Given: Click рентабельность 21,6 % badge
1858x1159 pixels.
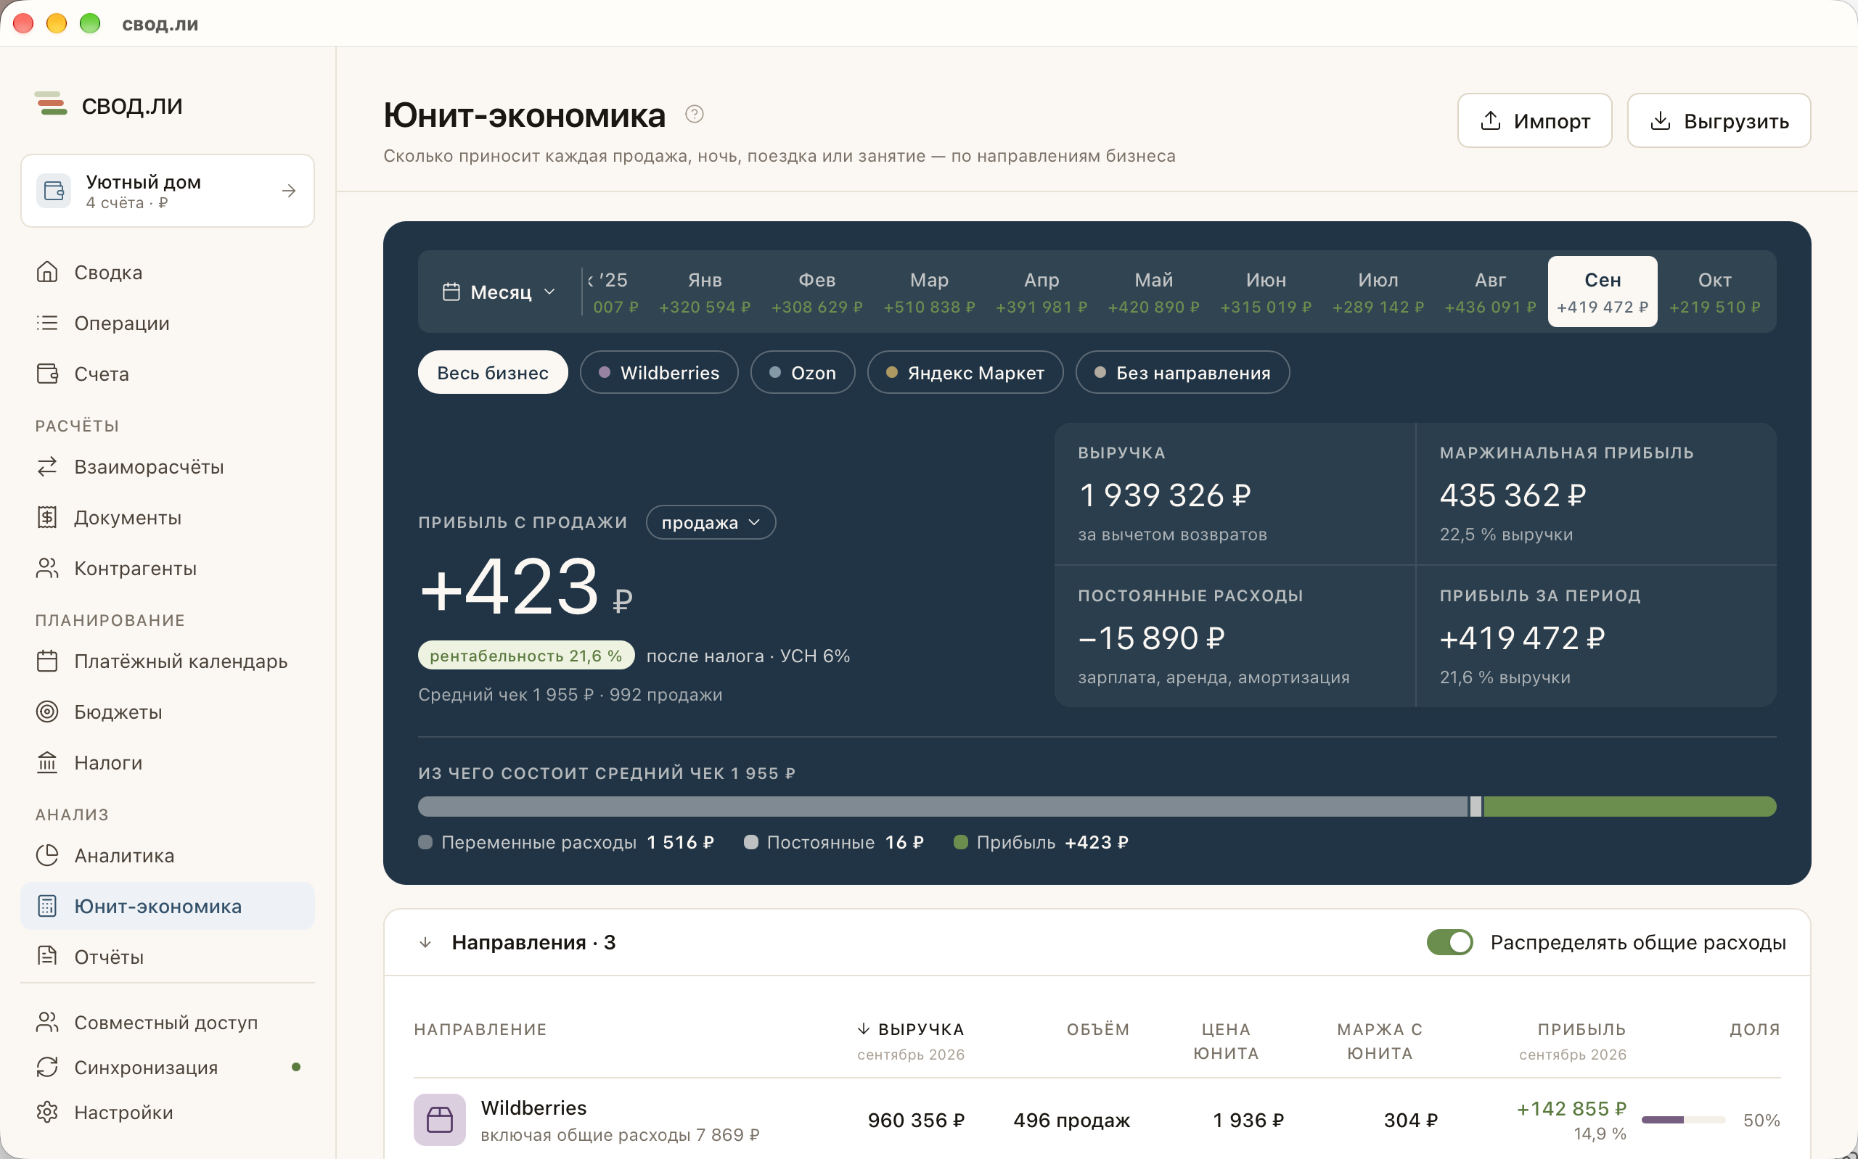Looking at the screenshot, I should tap(526, 656).
